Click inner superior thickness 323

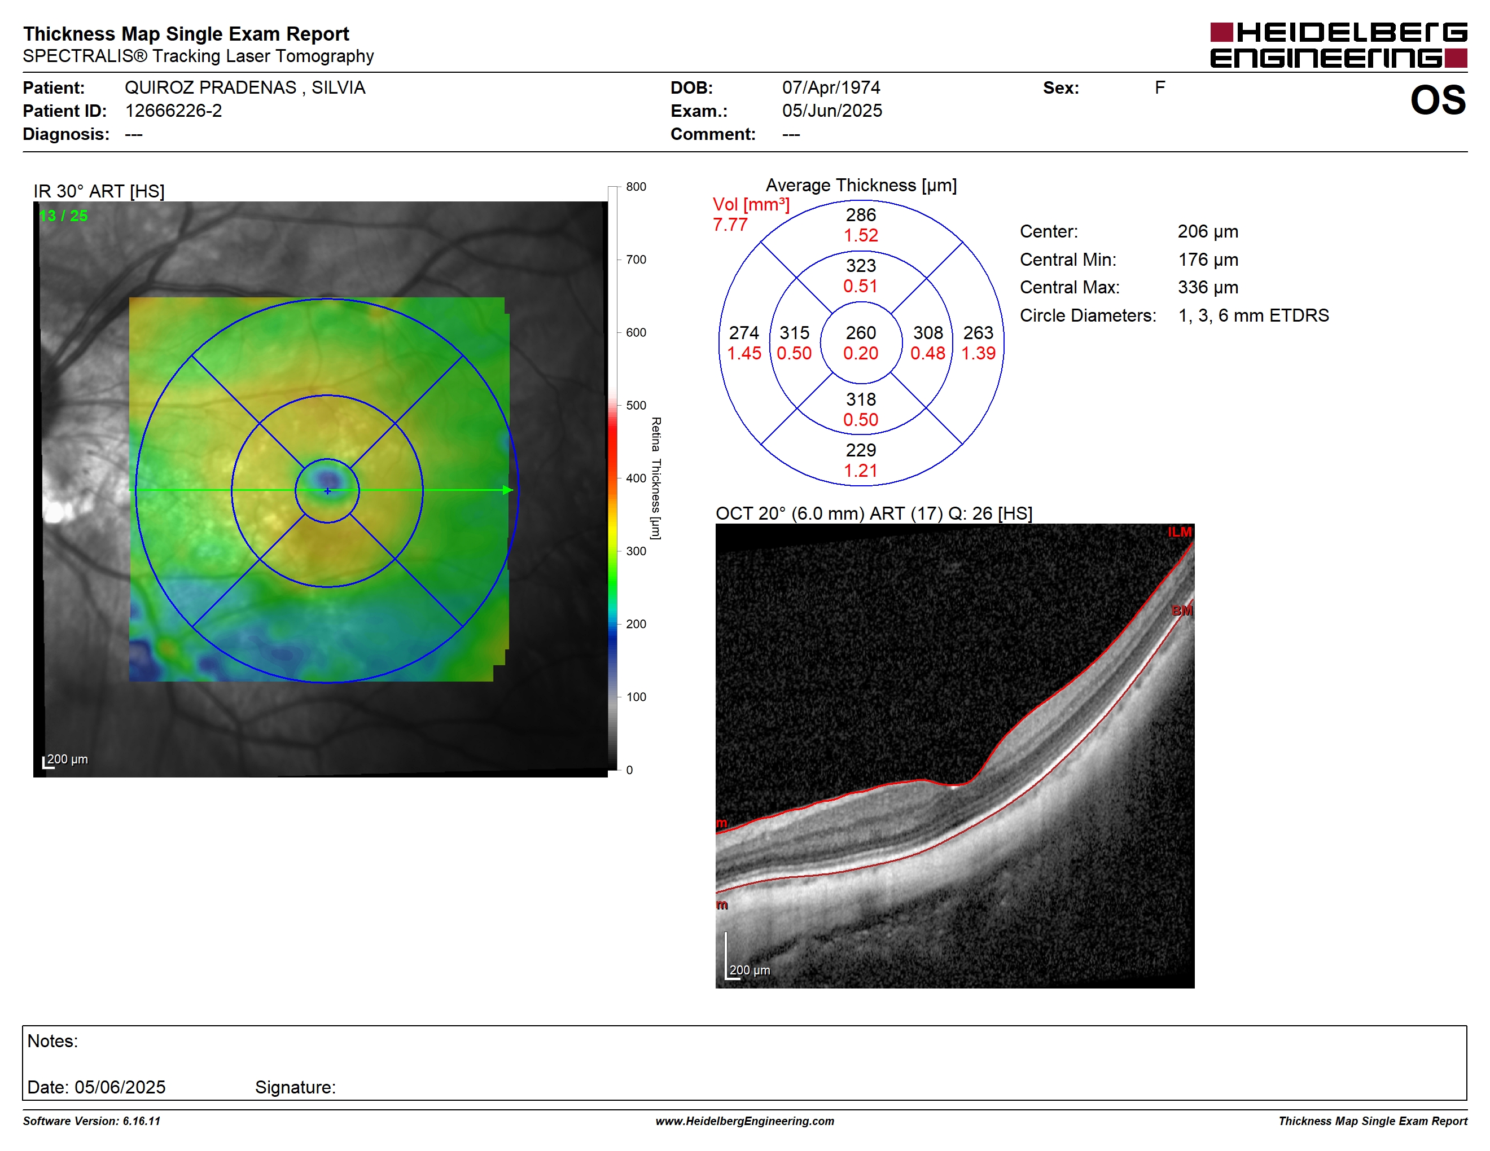(x=860, y=266)
